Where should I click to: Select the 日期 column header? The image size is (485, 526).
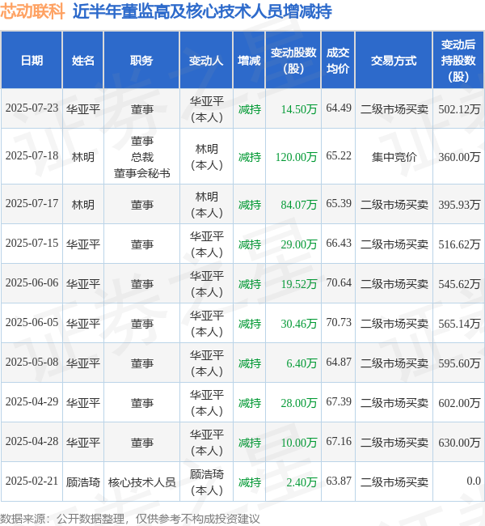point(32,61)
